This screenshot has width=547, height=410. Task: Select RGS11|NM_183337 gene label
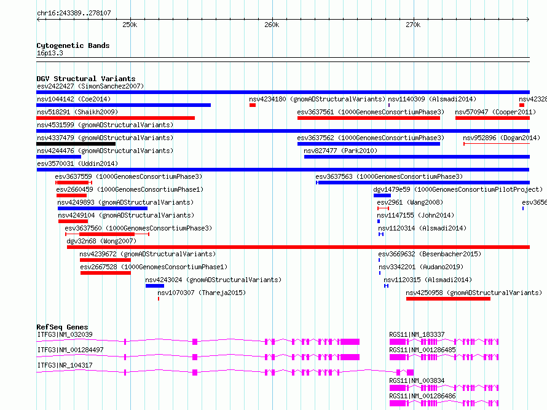417,334
